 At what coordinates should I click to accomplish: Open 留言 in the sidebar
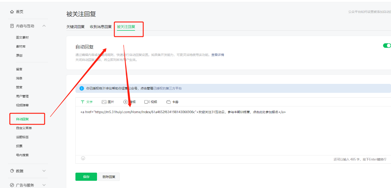click(19, 69)
